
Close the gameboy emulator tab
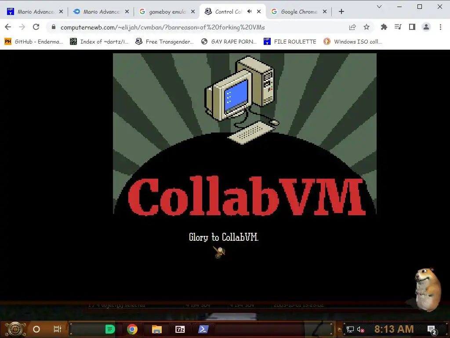tap(193, 11)
